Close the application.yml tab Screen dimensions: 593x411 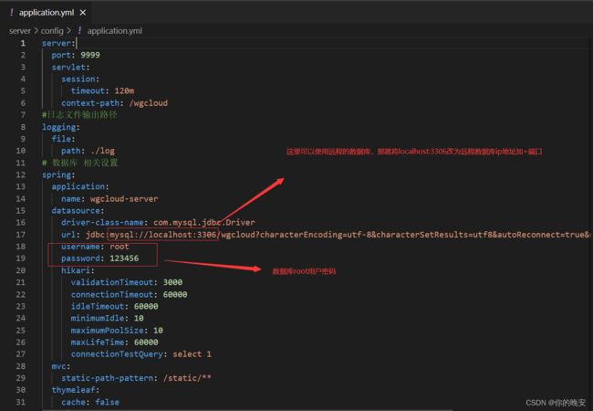point(83,13)
